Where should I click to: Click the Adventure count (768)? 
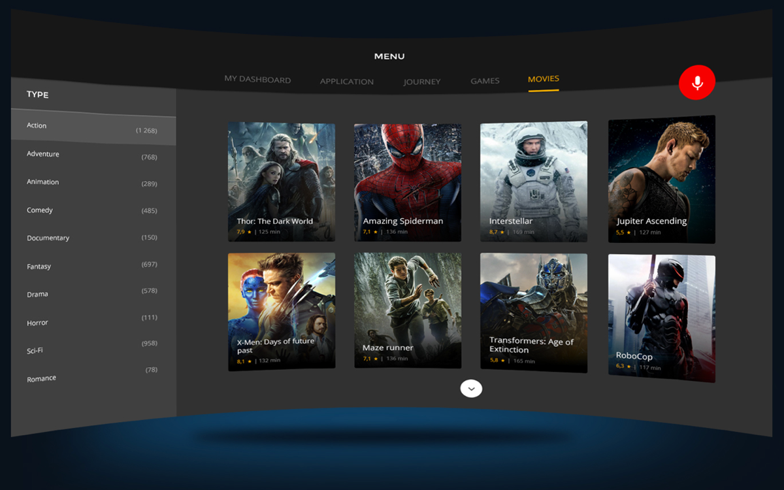150,157
